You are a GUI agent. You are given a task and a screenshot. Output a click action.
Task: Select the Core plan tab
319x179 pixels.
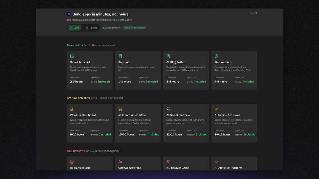pyautogui.click(x=75, y=28)
